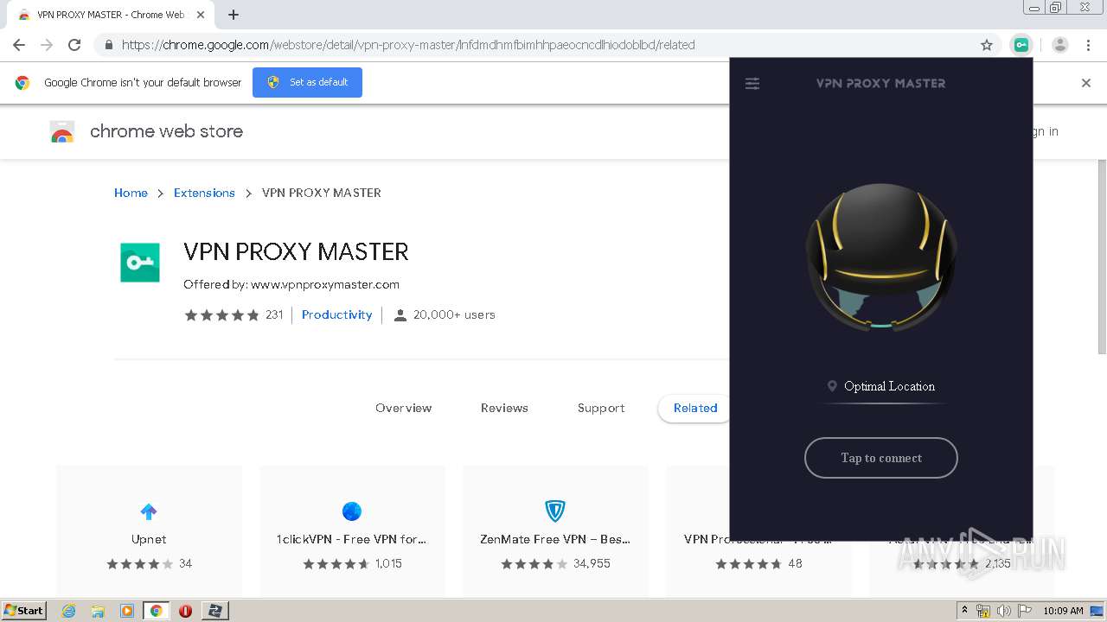
Task: Dismiss the default browser notification bar
Action: pos(1086,83)
